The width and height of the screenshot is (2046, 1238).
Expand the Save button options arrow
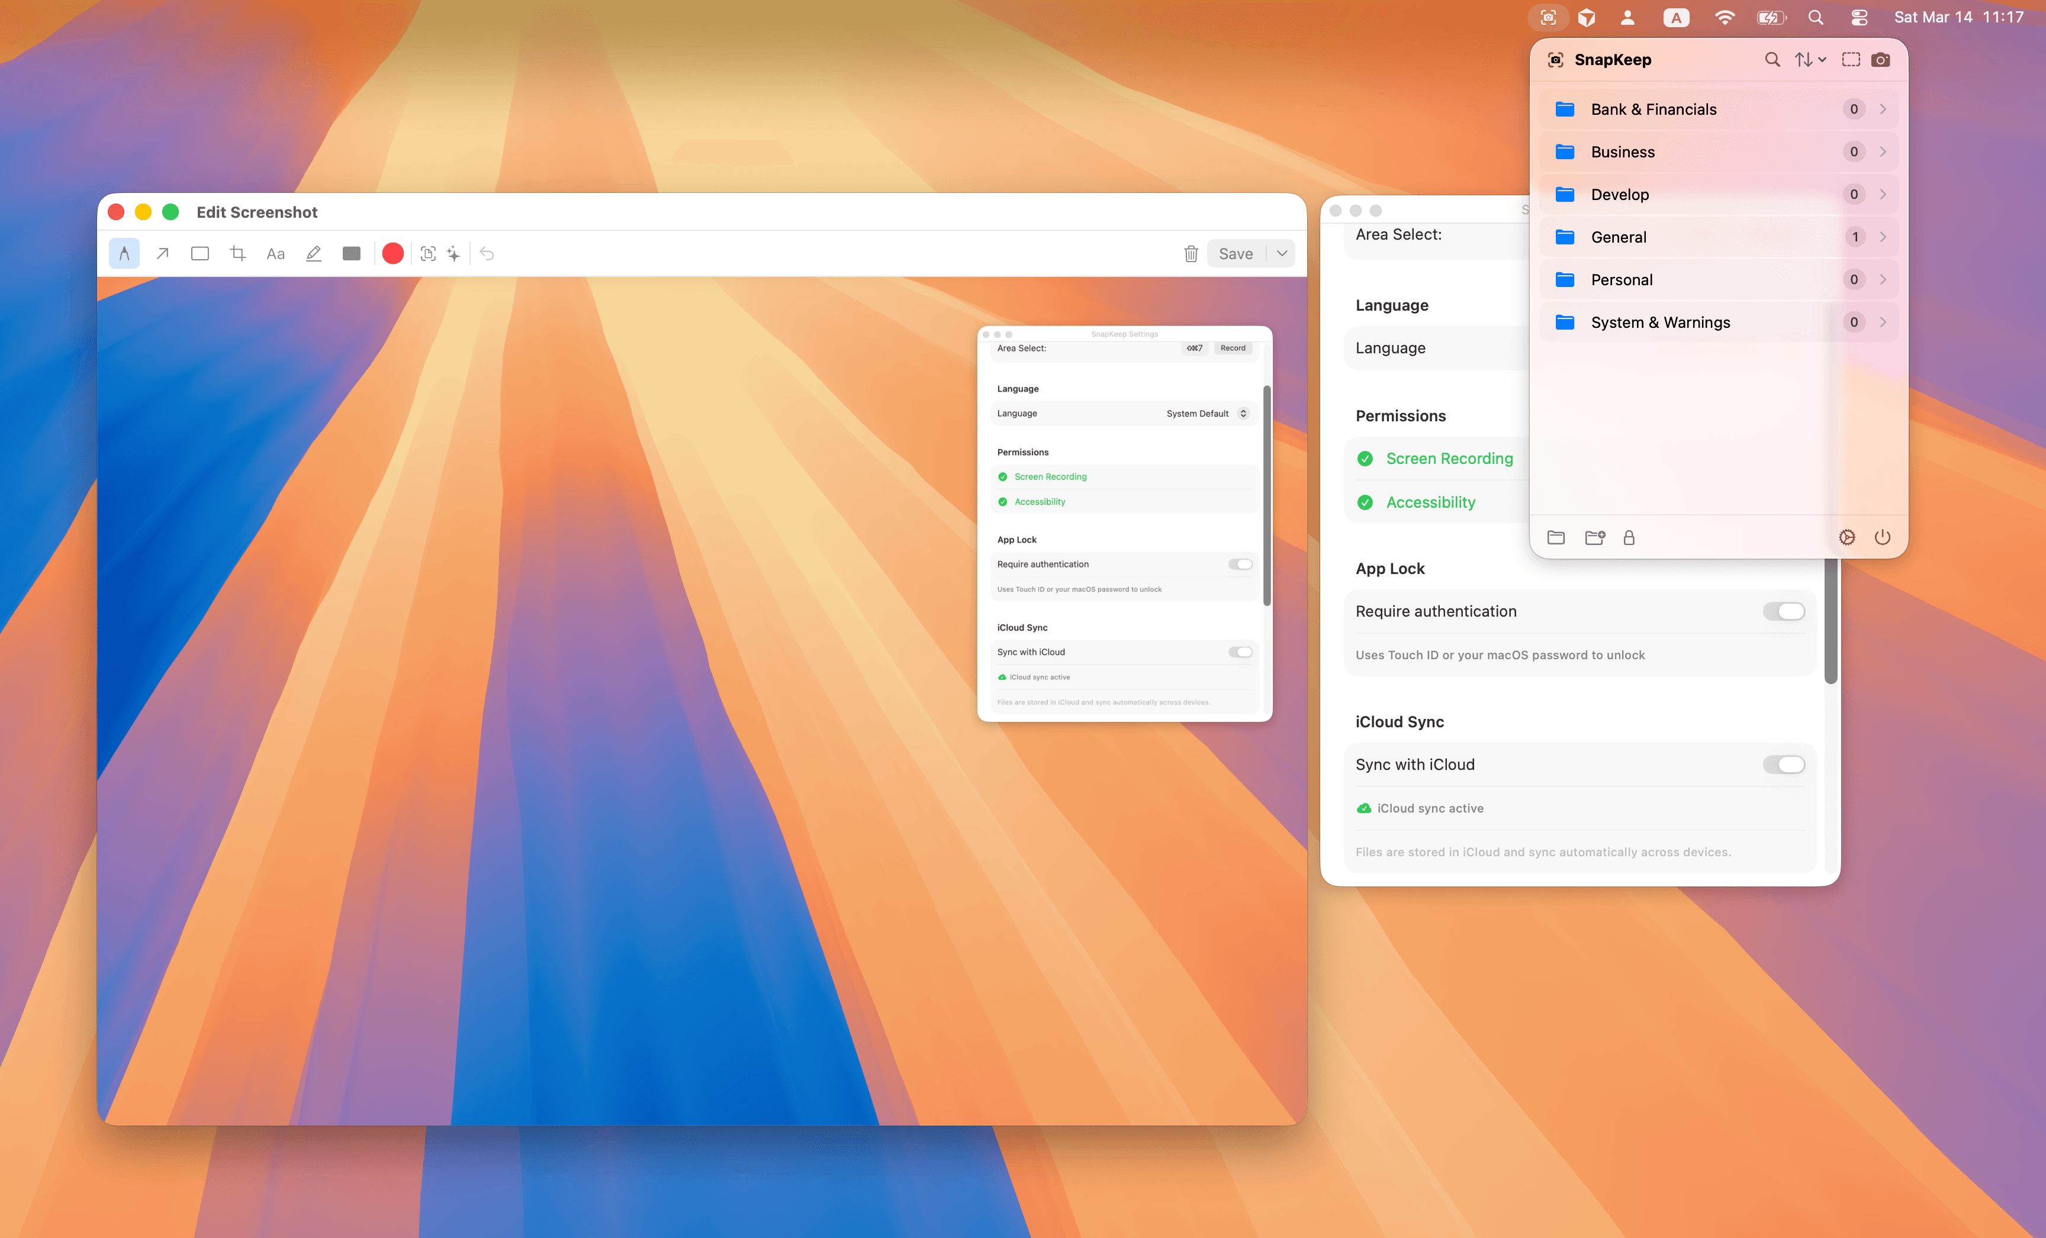click(x=1281, y=253)
